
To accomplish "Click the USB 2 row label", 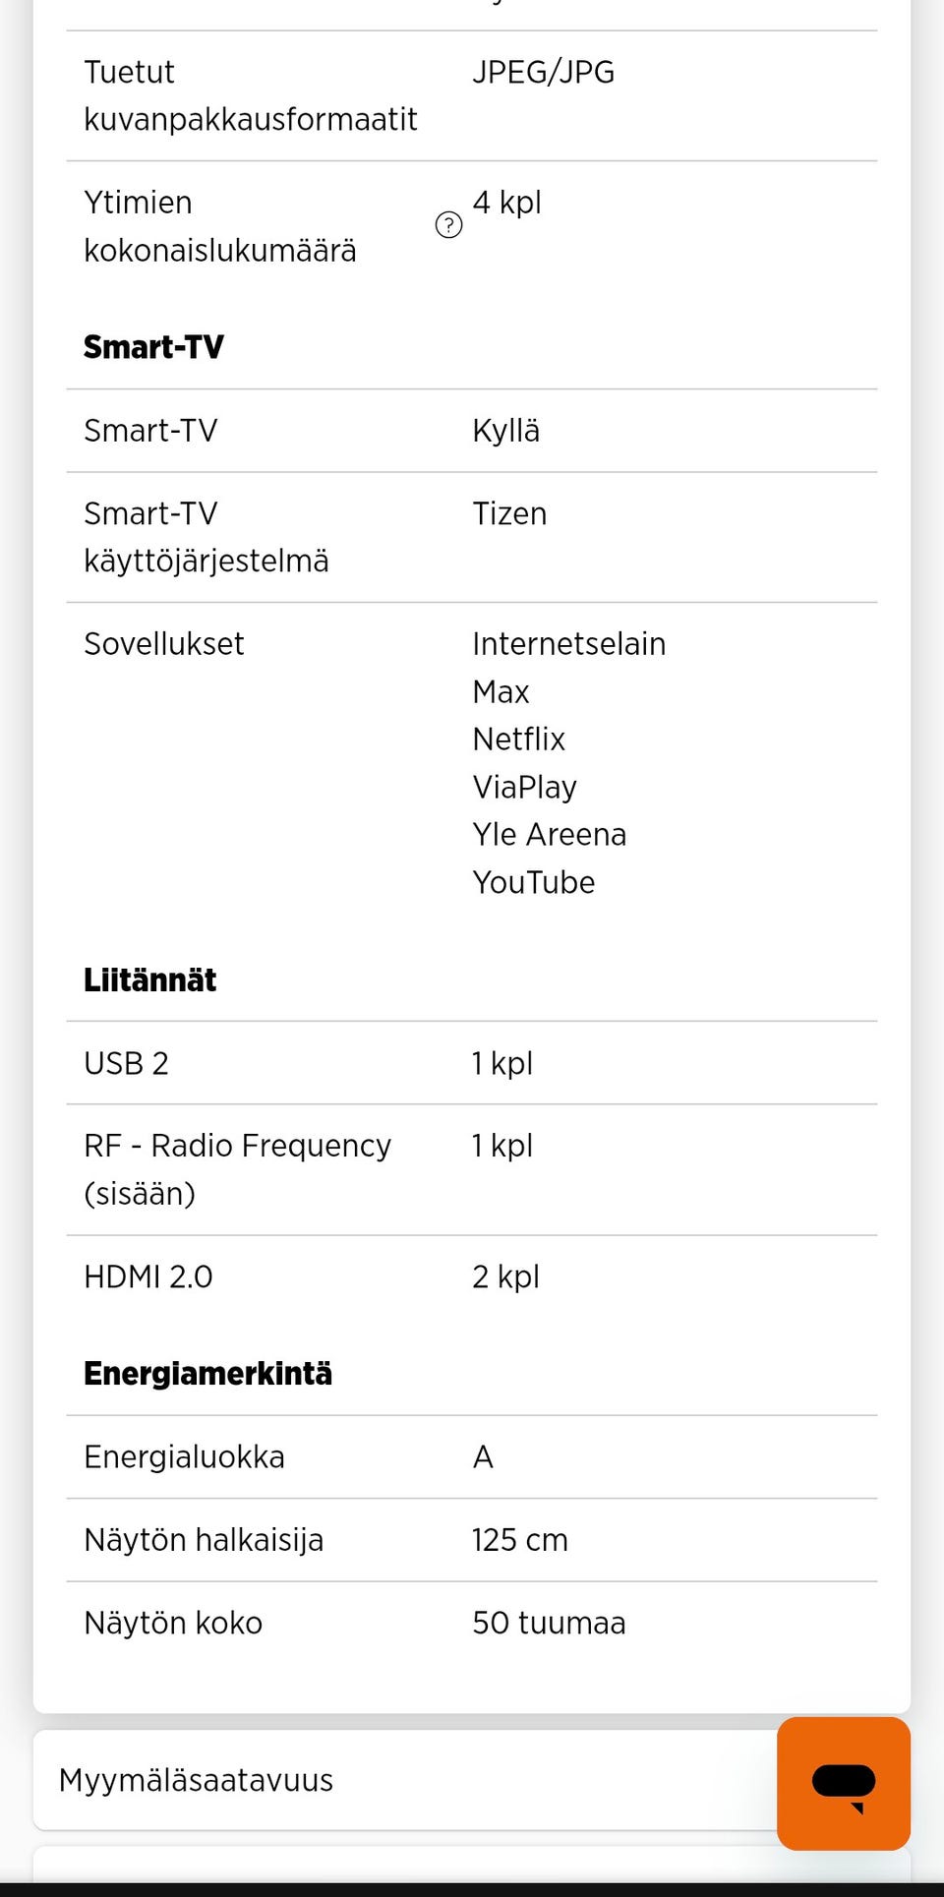I will pos(126,1064).
